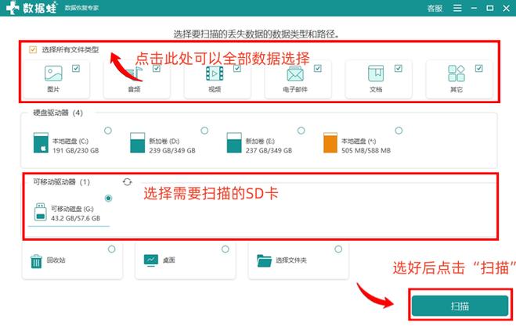Uncheck the 电子邮件 file type checkbox
Viewport: 516px width, 326px height.
pyautogui.click(x=318, y=68)
